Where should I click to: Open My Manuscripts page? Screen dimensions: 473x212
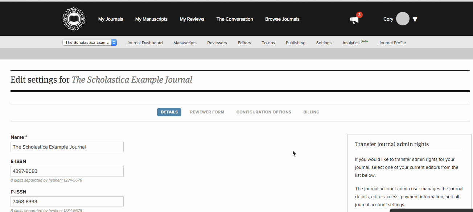[x=151, y=19]
